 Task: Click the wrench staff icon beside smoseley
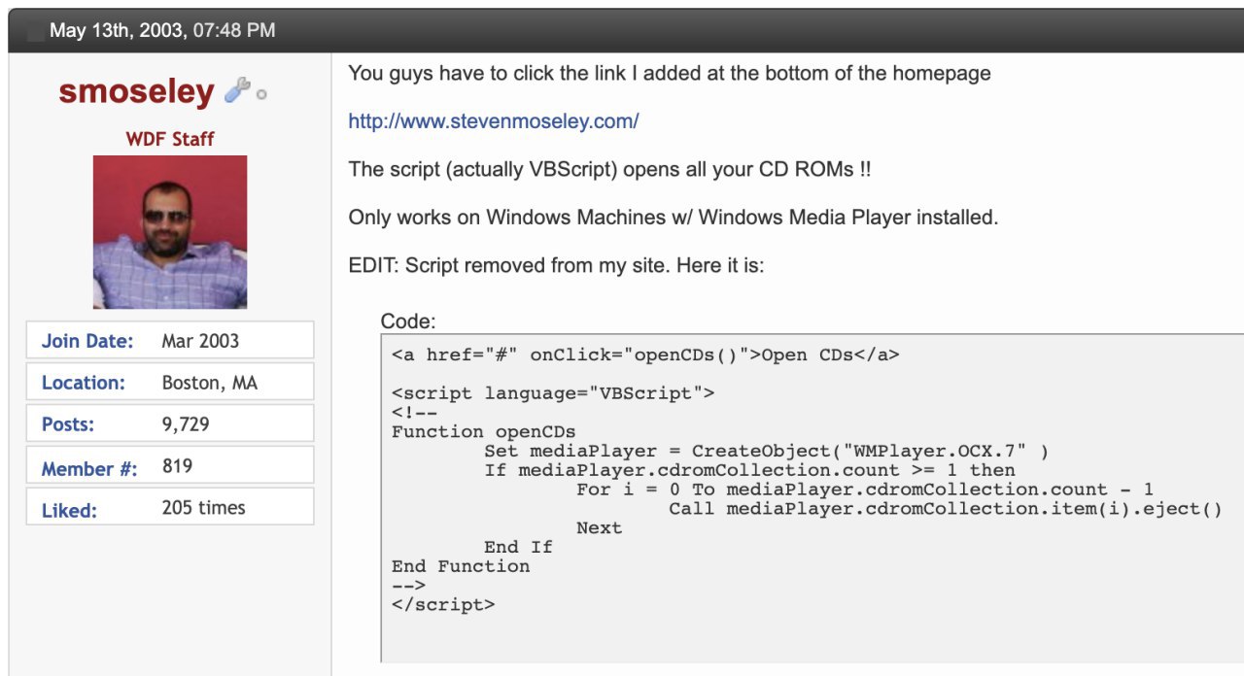236,91
